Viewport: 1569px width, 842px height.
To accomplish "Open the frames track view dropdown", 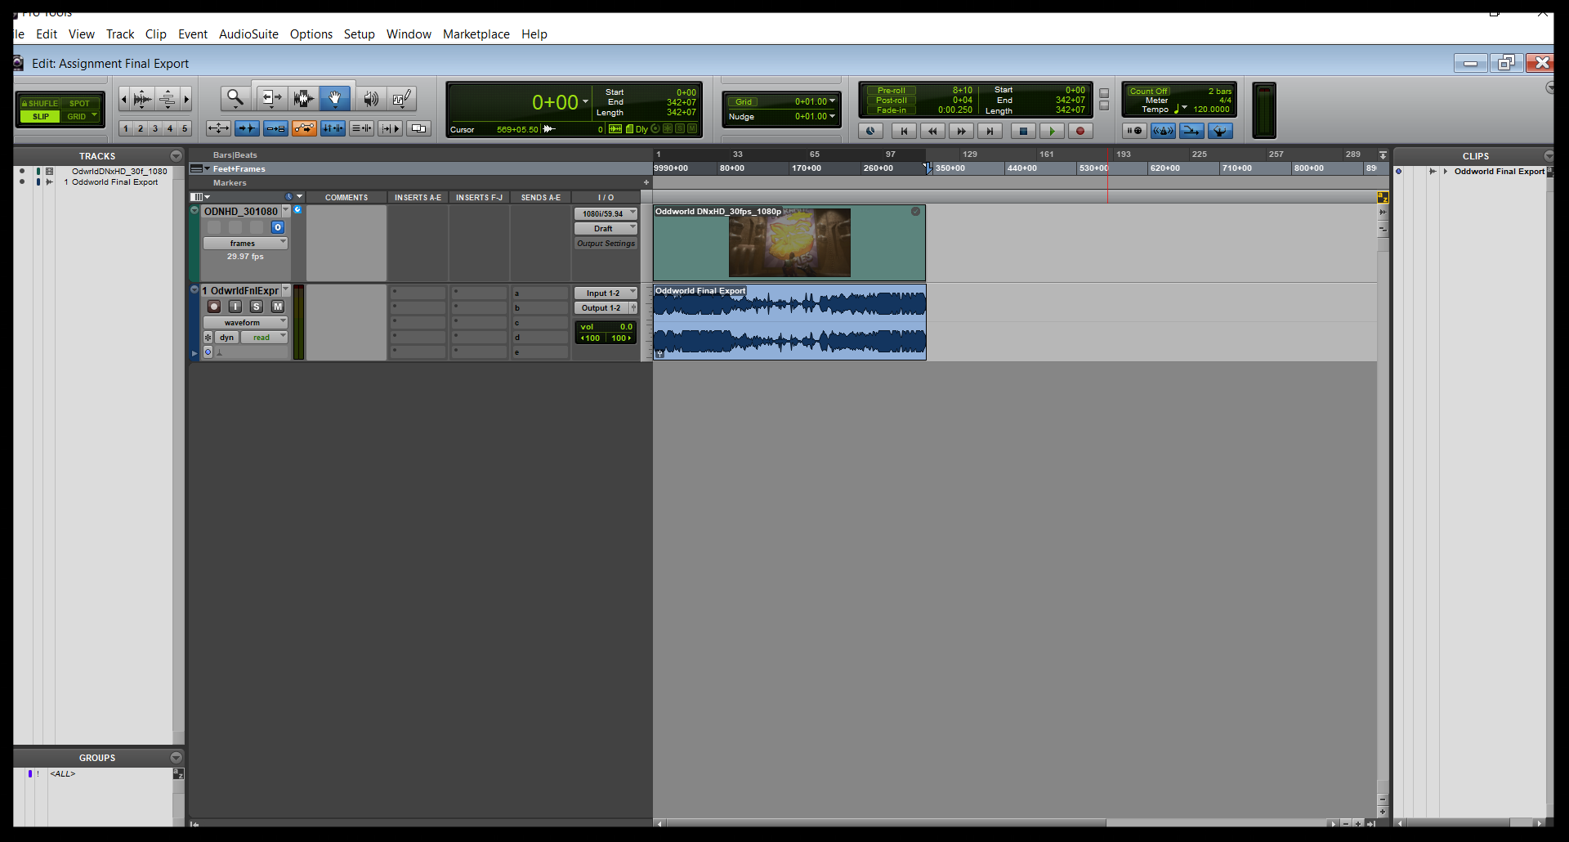I will pos(245,244).
